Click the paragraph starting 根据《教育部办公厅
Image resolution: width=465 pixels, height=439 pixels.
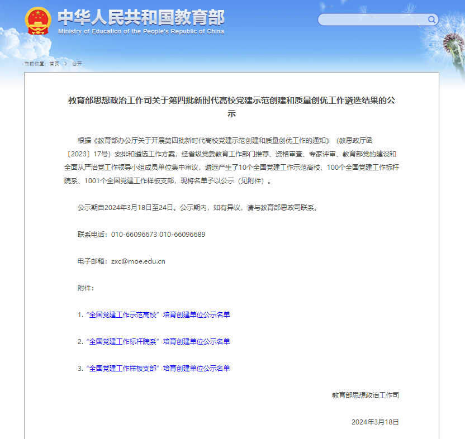tap(231, 161)
